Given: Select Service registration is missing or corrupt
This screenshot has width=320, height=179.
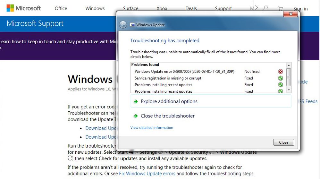Looking at the screenshot, I should click(x=168, y=78).
